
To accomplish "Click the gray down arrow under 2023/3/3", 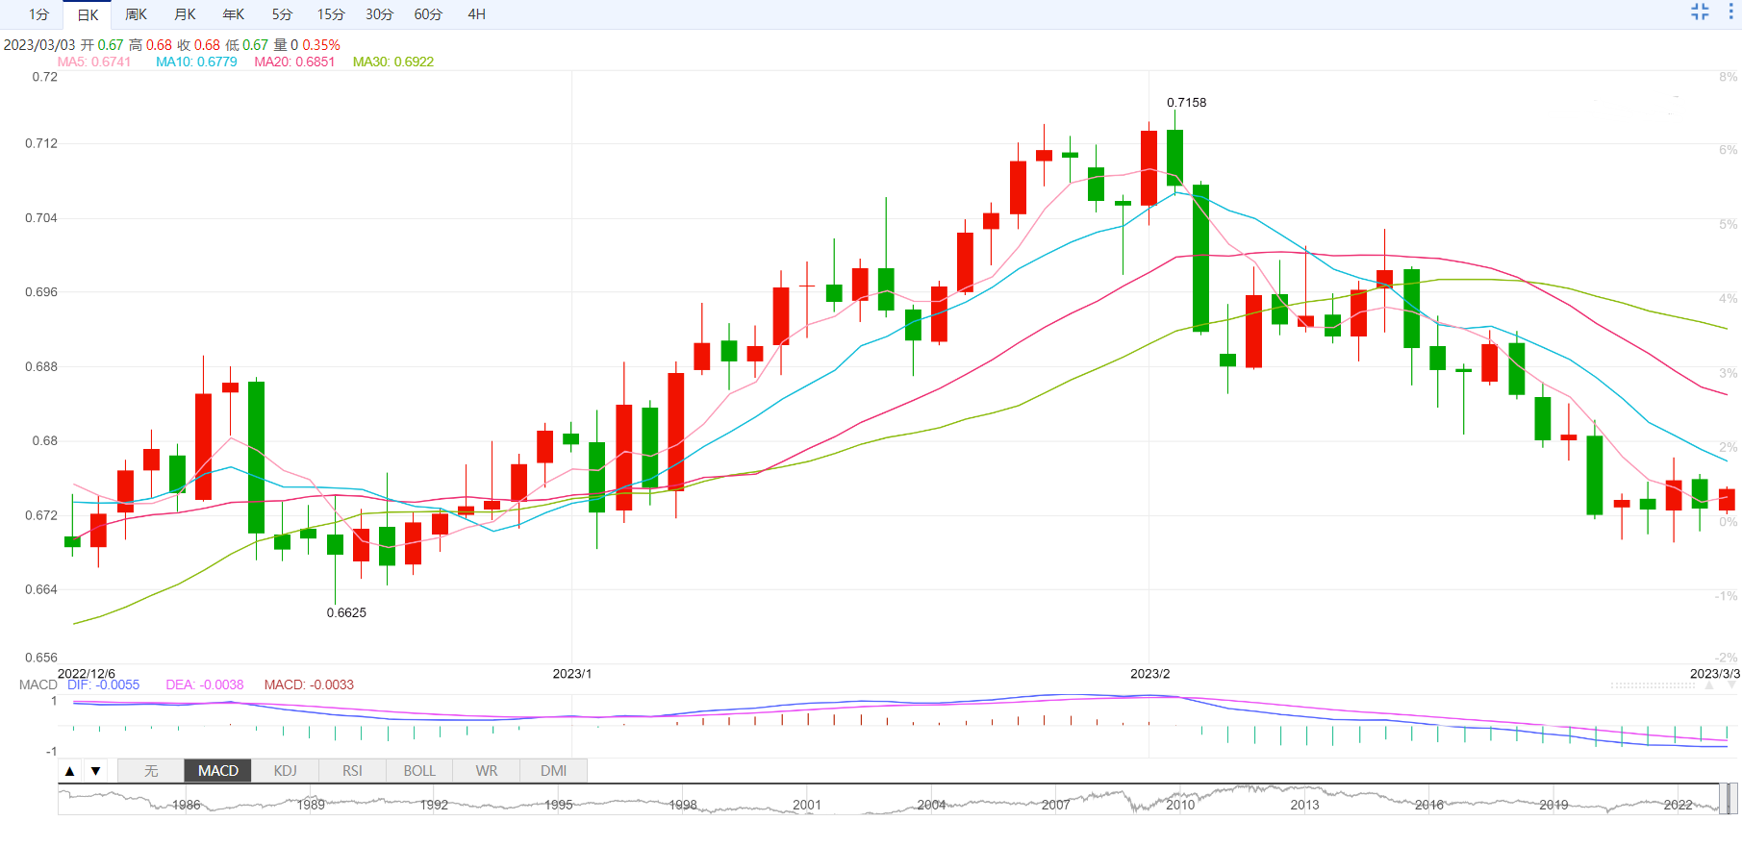I will coord(1731,686).
